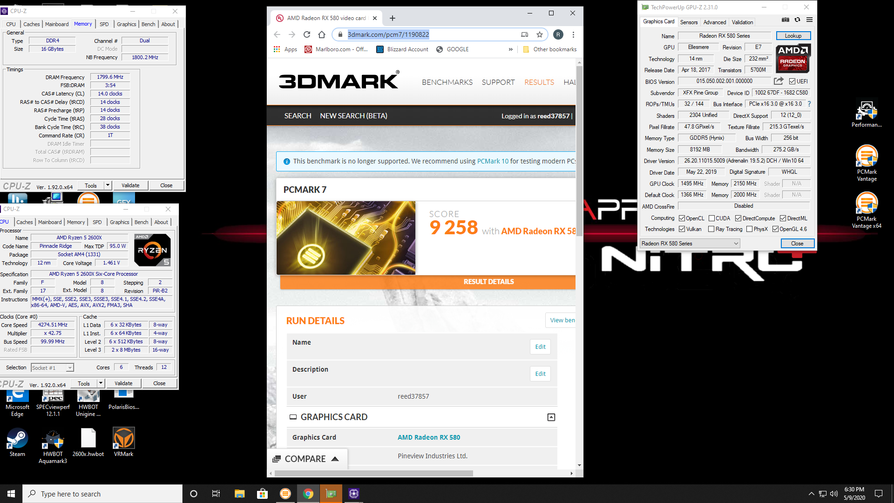The width and height of the screenshot is (894, 503).
Task: Toggle the DirectML checkbox
Action: tap(783, 218)
